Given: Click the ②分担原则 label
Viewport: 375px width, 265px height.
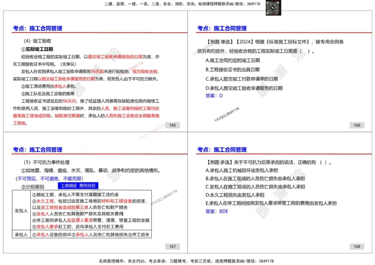Looking at the screenshot, I should 32,187.
